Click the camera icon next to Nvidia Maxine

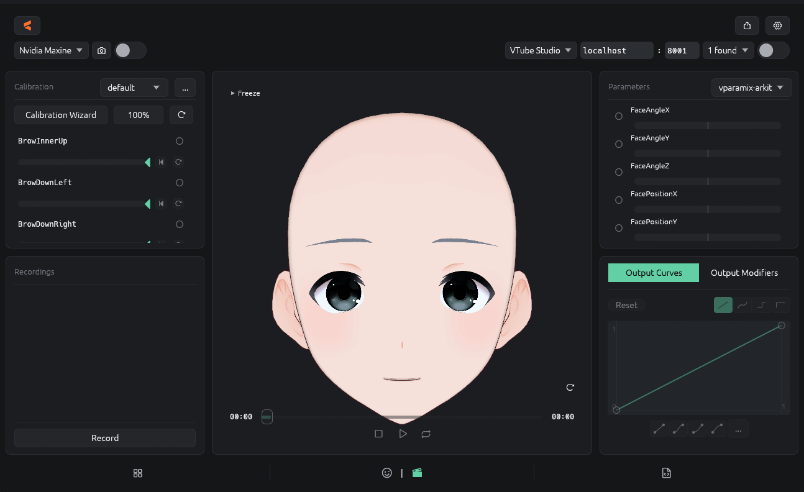pyautogui.click(x=101, y=50)
